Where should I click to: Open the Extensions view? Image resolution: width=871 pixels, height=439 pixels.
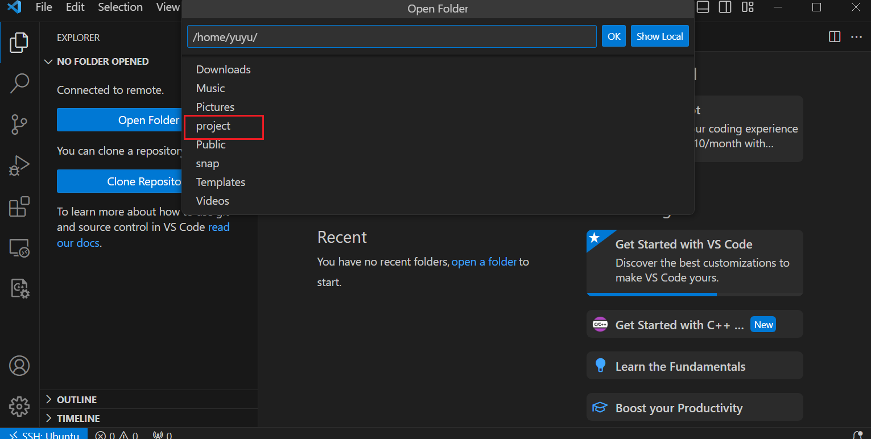pos(19,206)
